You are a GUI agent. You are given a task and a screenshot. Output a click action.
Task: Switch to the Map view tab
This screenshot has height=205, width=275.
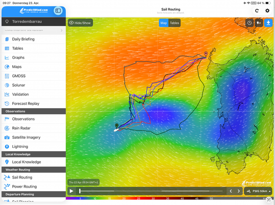(164, 23)
